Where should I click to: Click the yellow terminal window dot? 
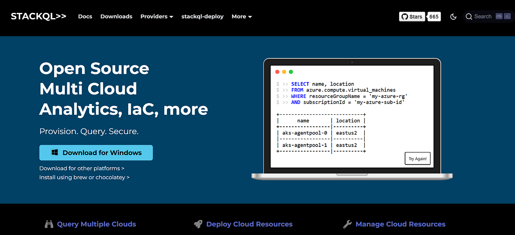[x=284, y=72]
